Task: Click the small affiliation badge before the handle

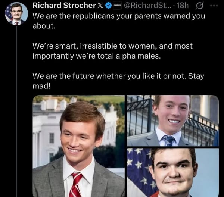Action: coord(117,6)
